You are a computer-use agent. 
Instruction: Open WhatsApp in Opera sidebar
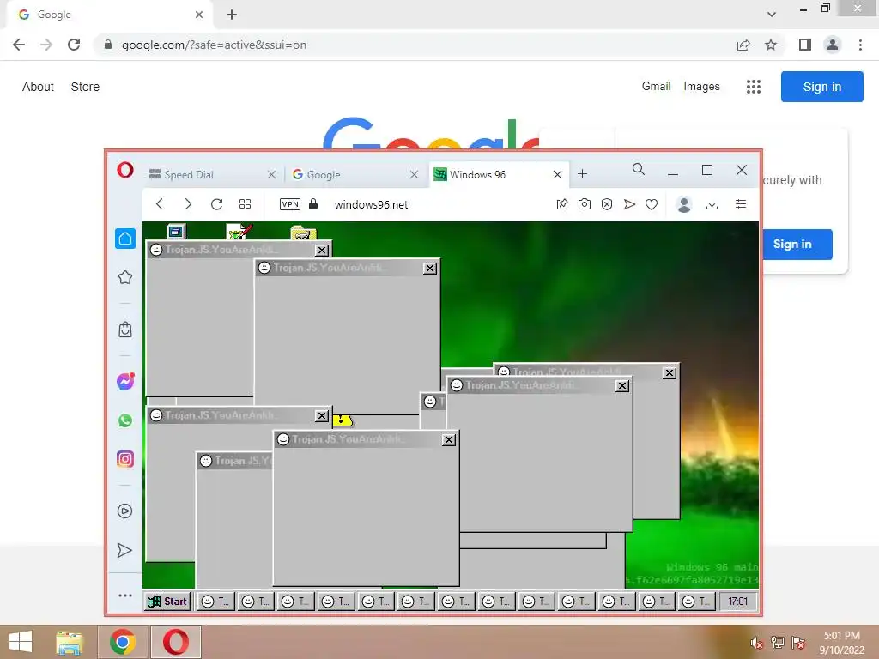tap(125, 420)
